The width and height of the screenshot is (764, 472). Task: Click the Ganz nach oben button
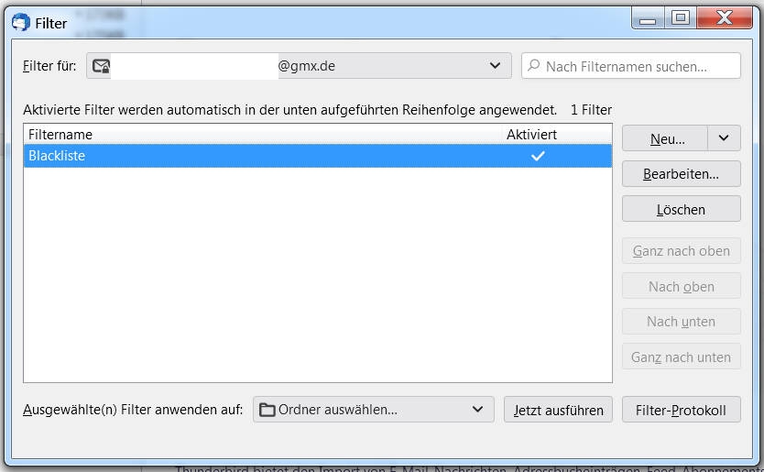coord(681,251)
